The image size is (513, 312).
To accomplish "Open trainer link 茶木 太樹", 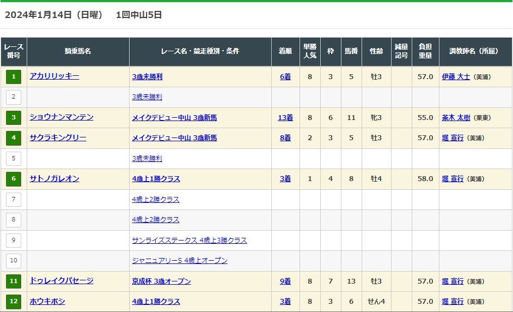I will coord(456,117).
